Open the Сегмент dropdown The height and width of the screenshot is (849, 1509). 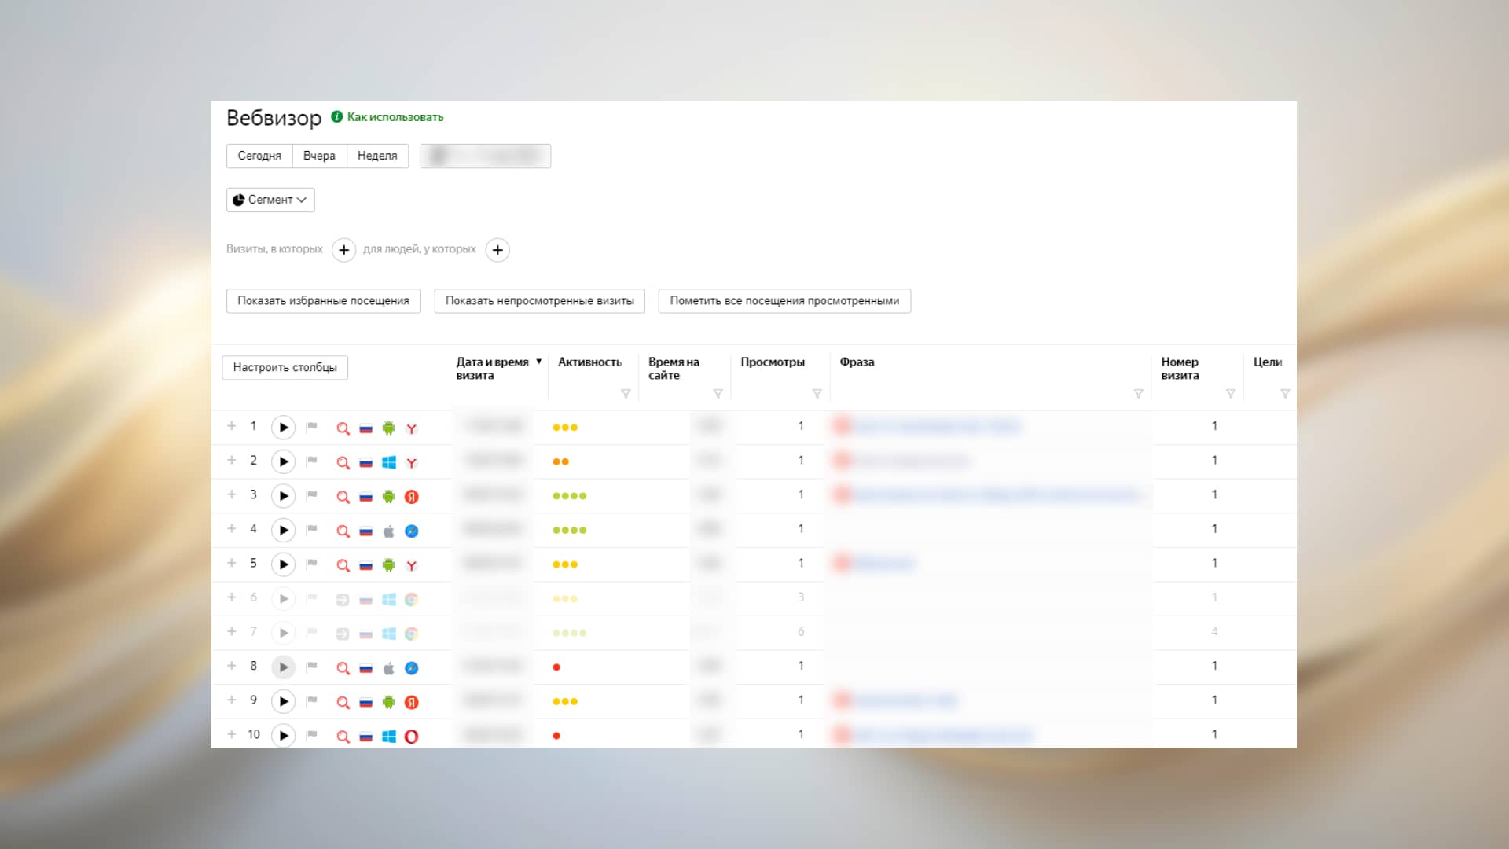tap(270, 200)
